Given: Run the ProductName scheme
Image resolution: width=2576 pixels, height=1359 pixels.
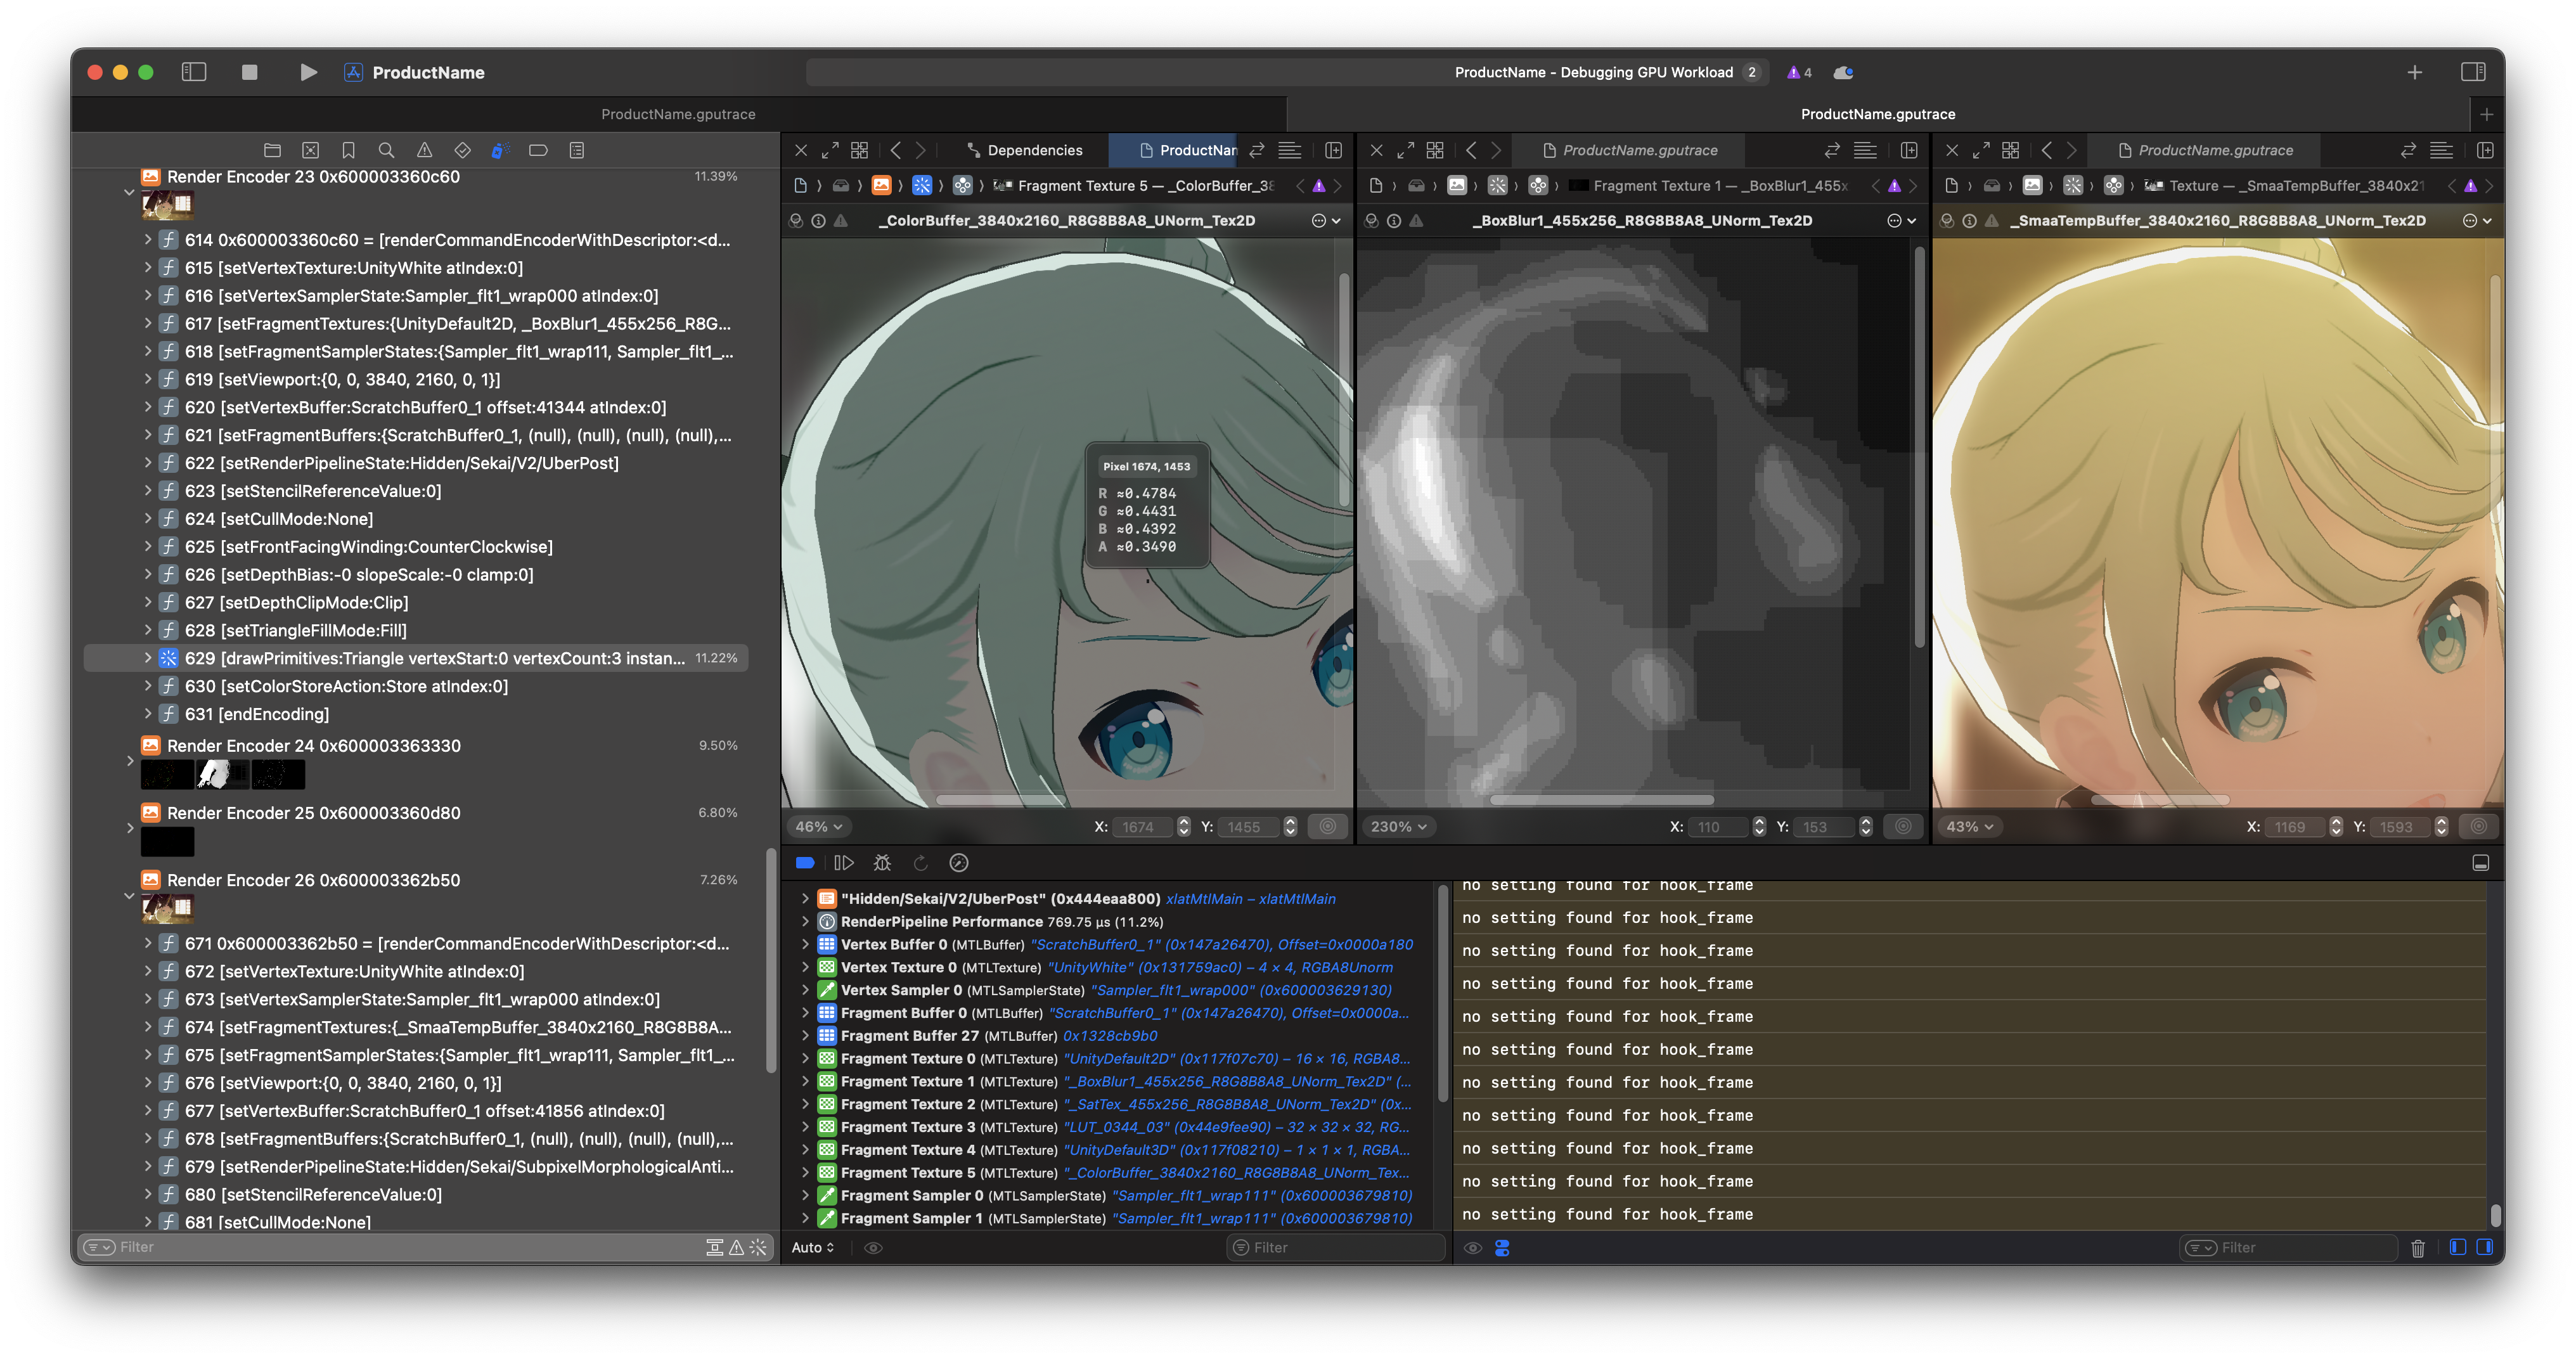Looking at the screenshot, I should click(308, 72).
